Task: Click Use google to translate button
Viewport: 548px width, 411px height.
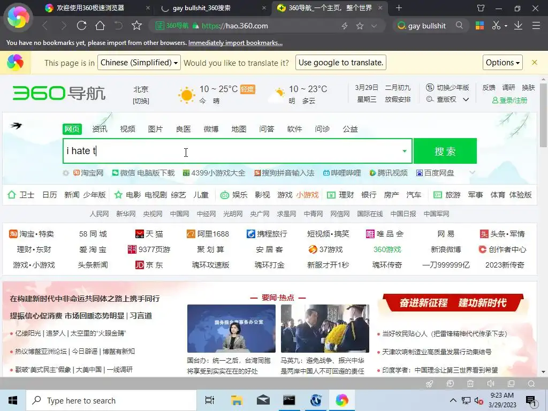Action: [341, 63]
